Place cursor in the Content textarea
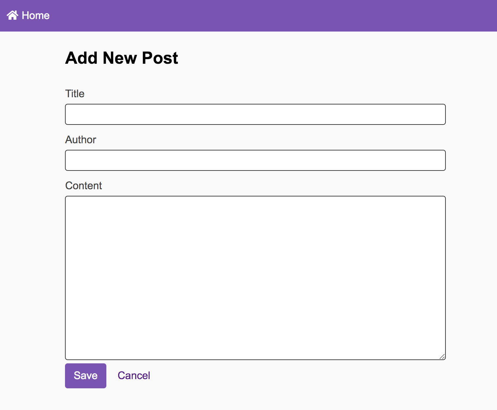497x410 pixels. (x=255, y=278)
